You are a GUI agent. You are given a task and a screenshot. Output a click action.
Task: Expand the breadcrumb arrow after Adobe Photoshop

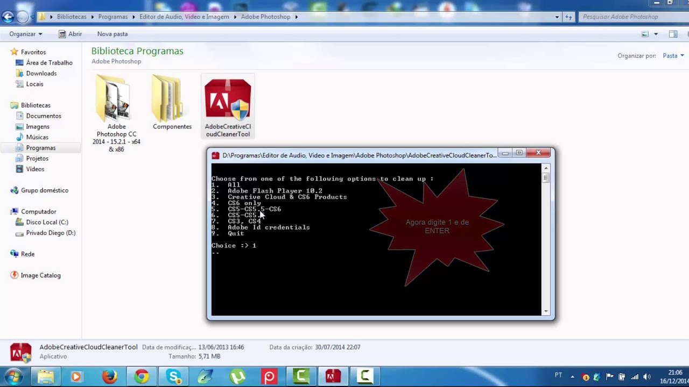pos(296,17)
